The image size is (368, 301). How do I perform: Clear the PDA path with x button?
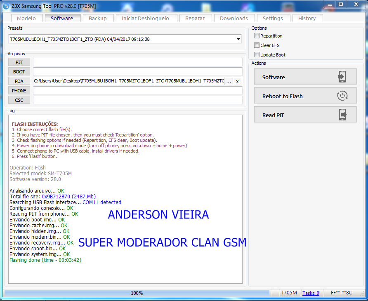(x=237, y=81)
